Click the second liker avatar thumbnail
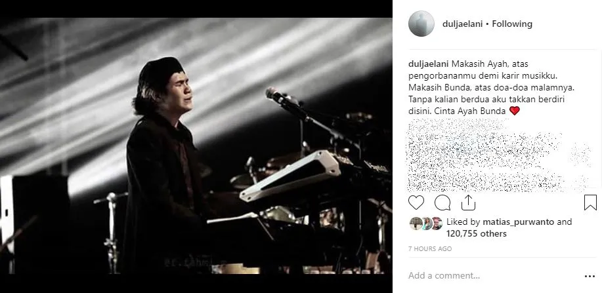 coord(427,224)
